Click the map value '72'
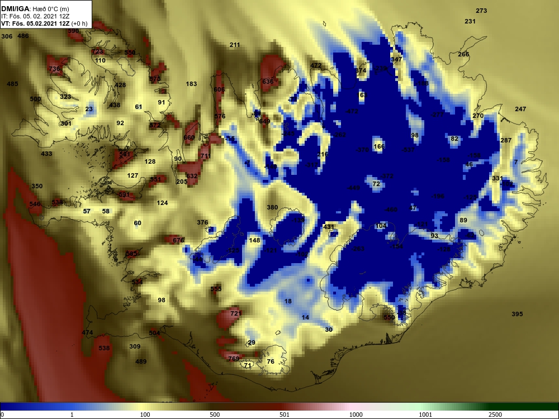 376,184
